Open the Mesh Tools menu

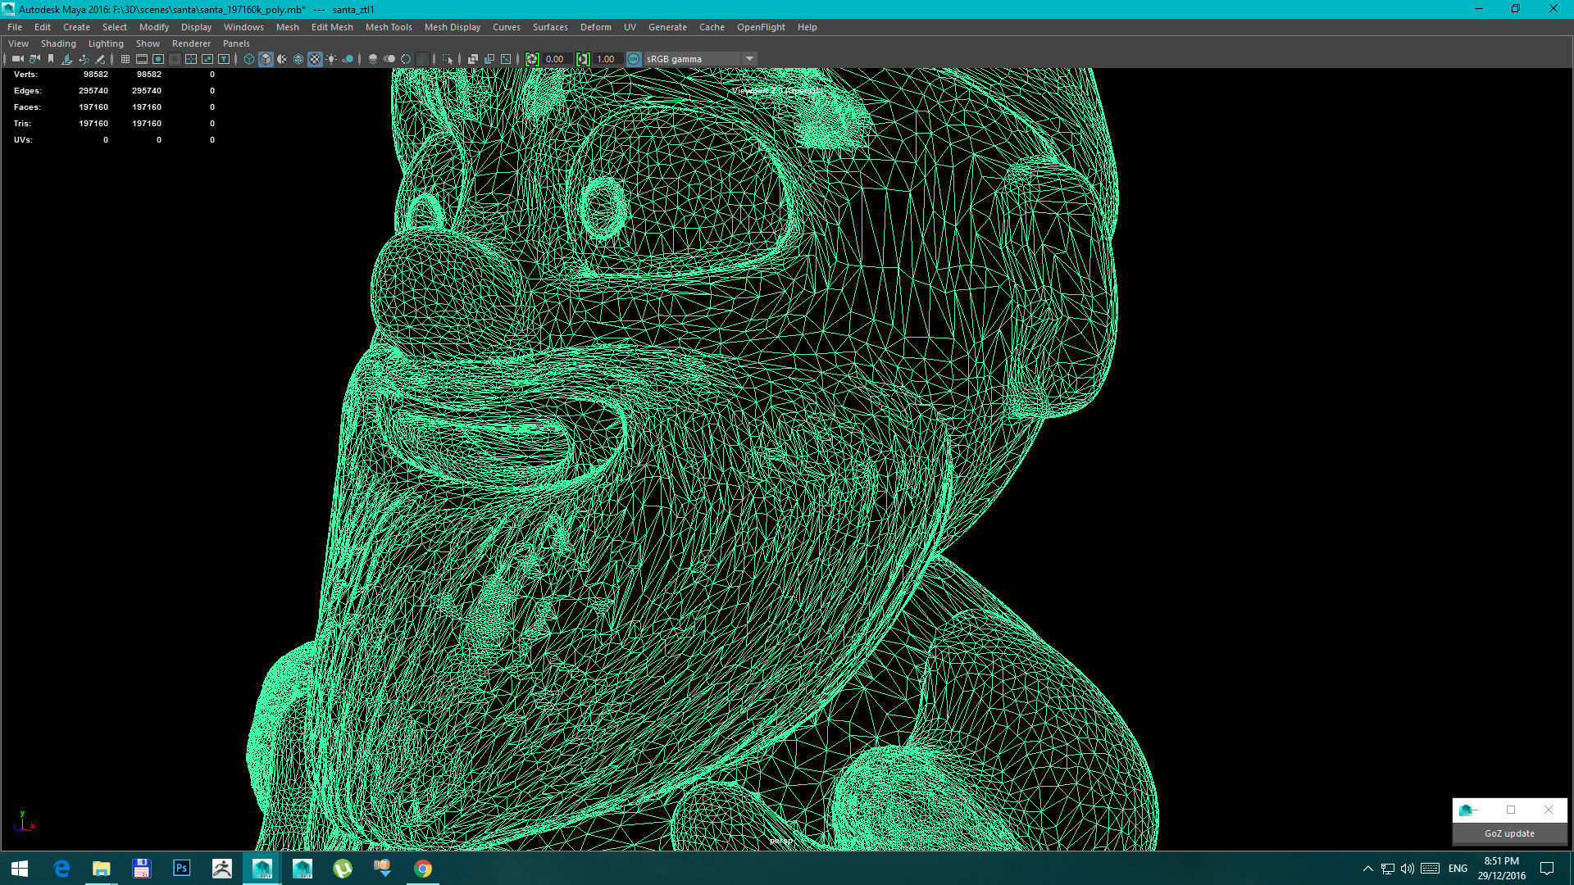click(389, 27)
